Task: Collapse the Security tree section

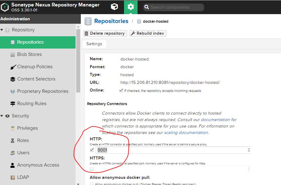Action: tap(2, 116)
